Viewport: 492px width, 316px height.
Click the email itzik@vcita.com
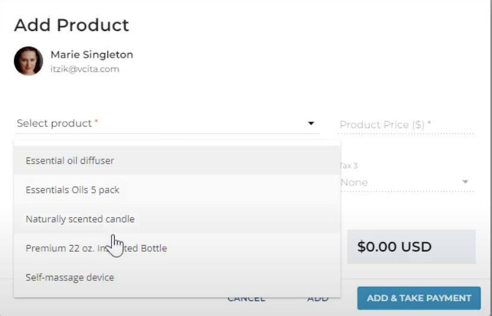[85, 69]
